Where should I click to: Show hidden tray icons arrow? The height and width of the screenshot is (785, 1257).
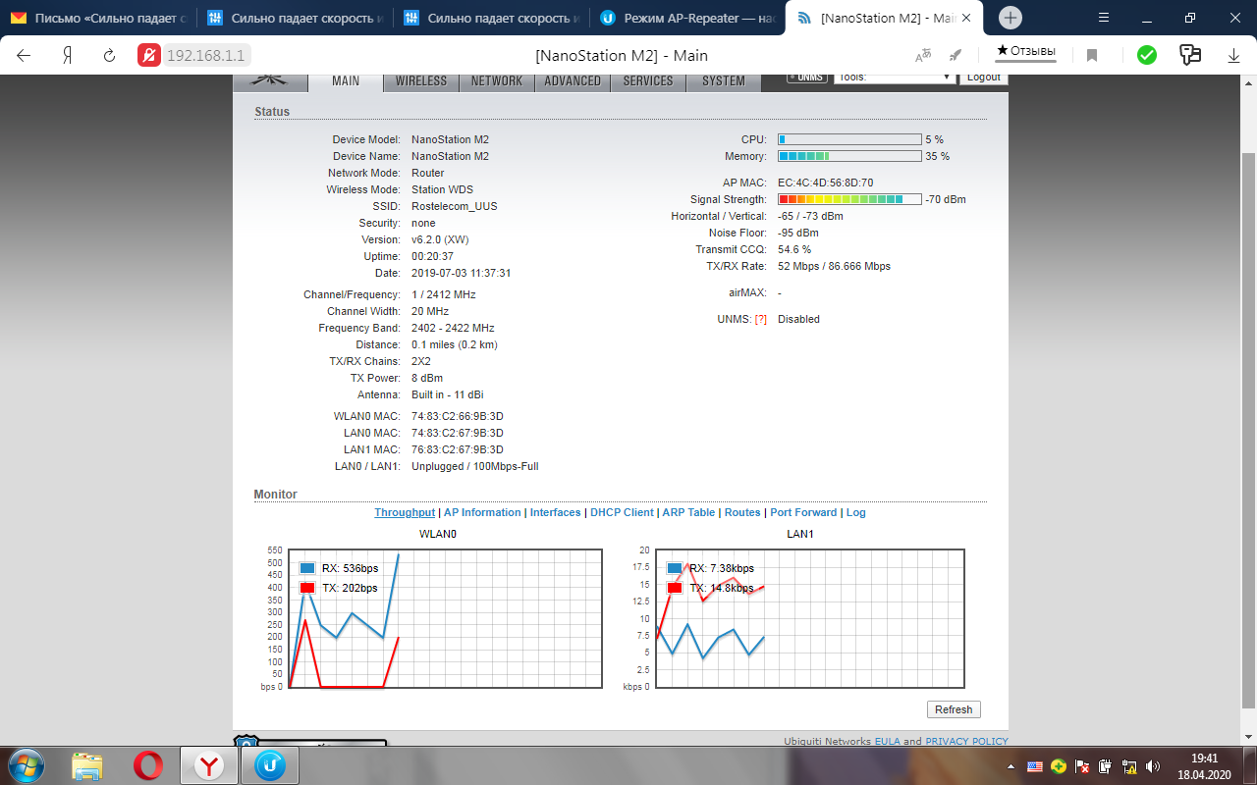[1012, 765]
